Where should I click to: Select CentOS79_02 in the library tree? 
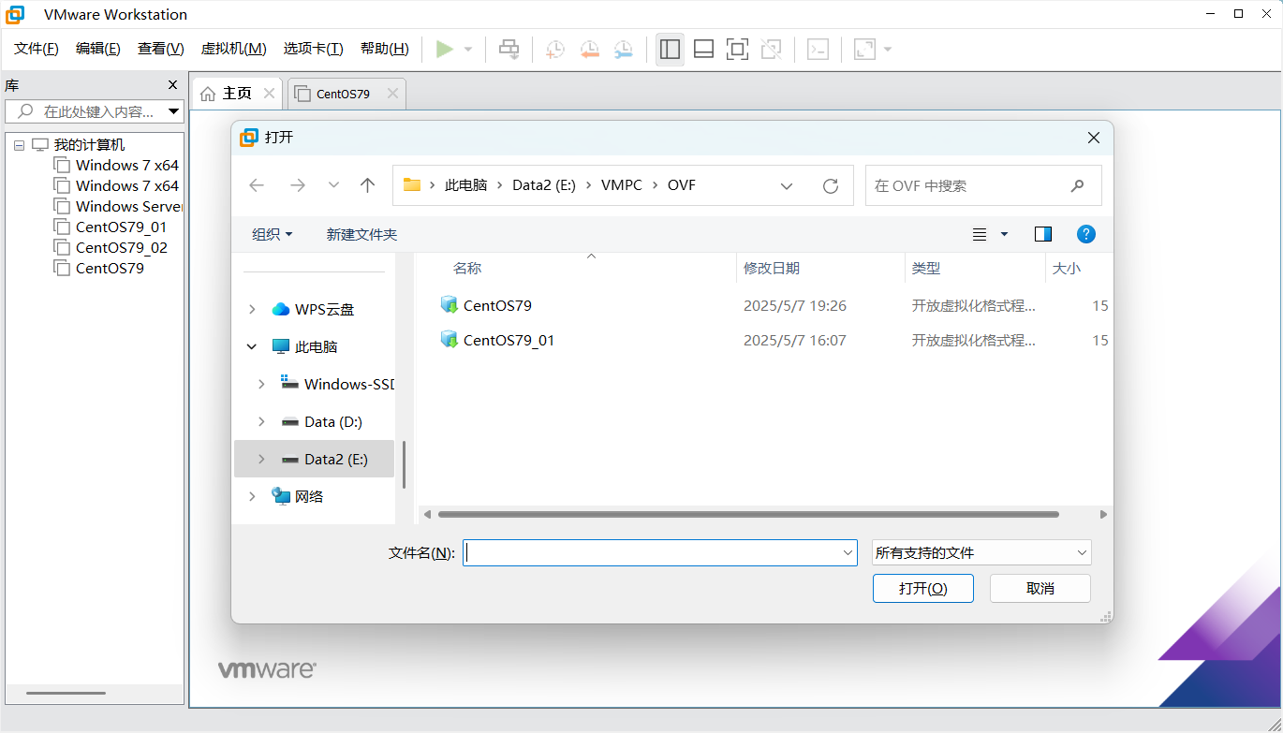click(111, 247)
